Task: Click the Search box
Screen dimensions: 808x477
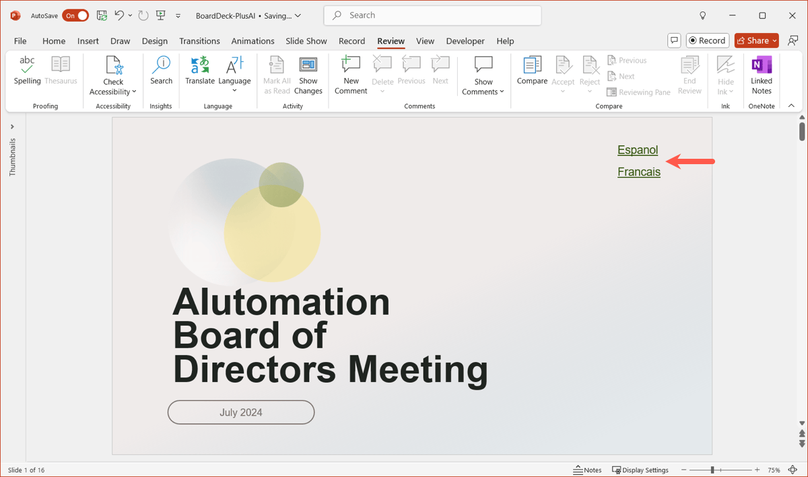Action: click(432, 15)
